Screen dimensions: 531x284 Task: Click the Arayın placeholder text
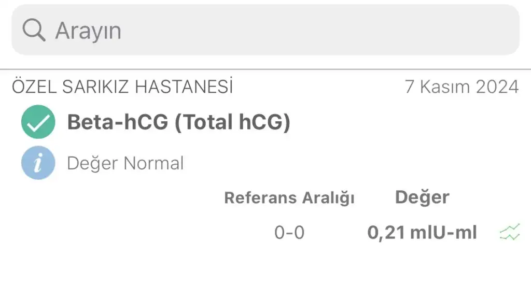(x=88, y=31)
